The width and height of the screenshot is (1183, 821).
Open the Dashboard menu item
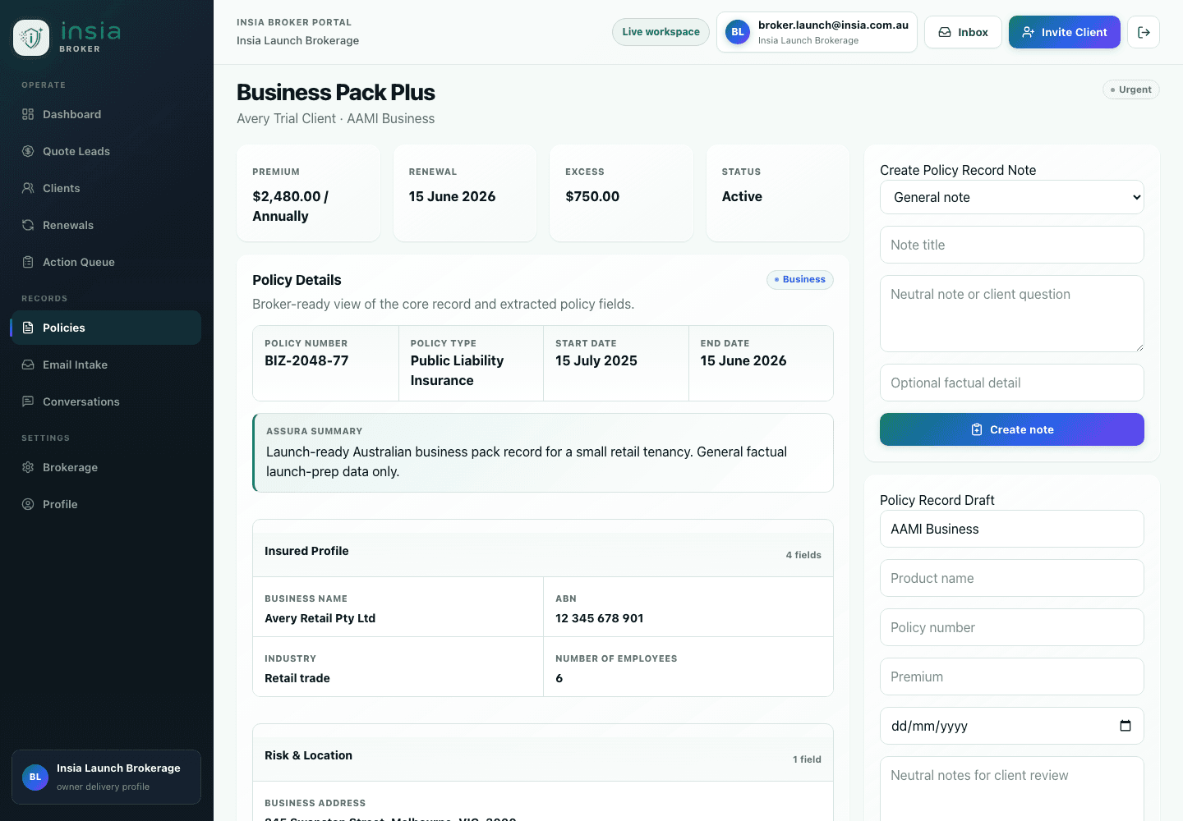106,114
